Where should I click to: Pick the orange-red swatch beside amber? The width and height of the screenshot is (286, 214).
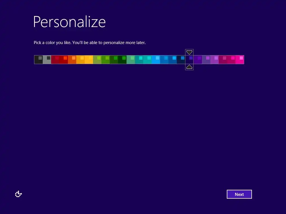(x=72, y=60)
